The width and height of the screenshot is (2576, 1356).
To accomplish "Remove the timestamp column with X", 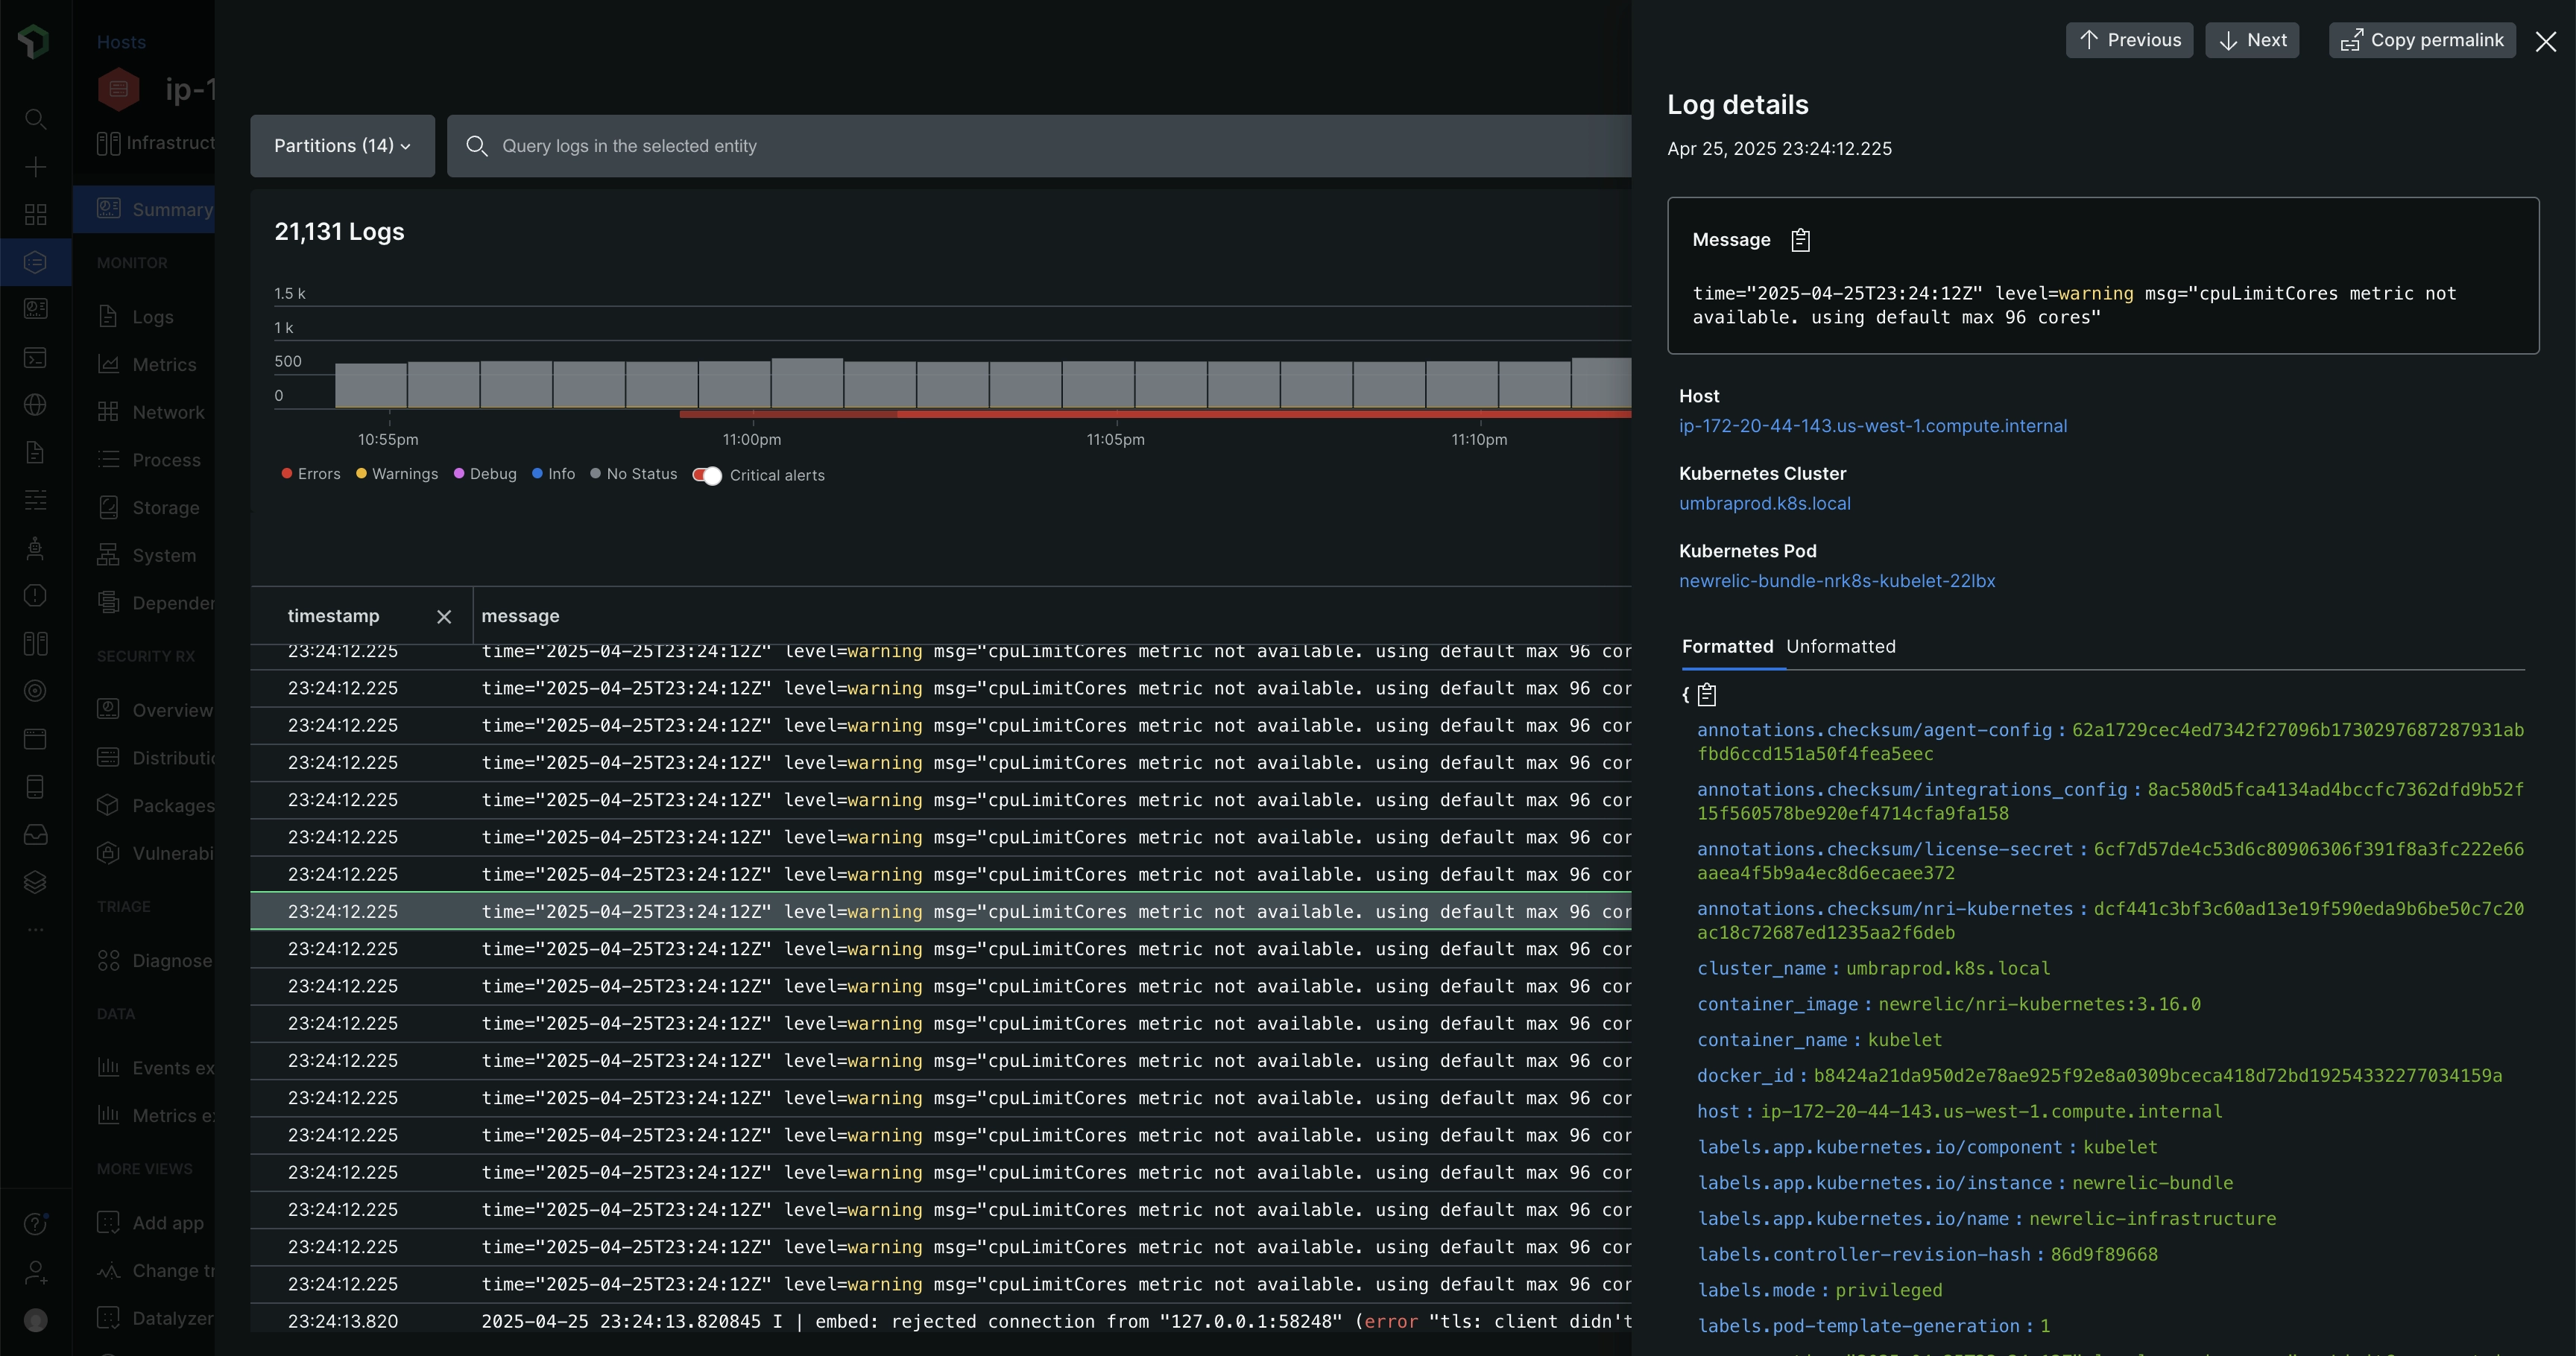I will [x=444, y=617].
